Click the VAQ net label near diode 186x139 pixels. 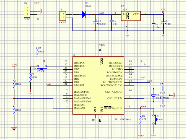101,13
